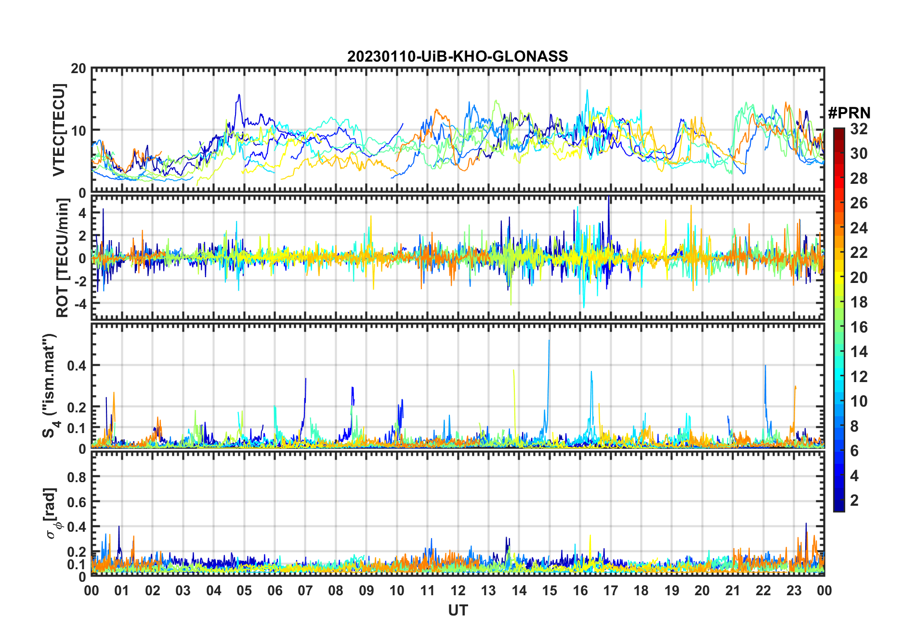Click ROT y-axis tick label -4
Image resolution: width=916 pixels, height=640 pixels.
[80, 304]
